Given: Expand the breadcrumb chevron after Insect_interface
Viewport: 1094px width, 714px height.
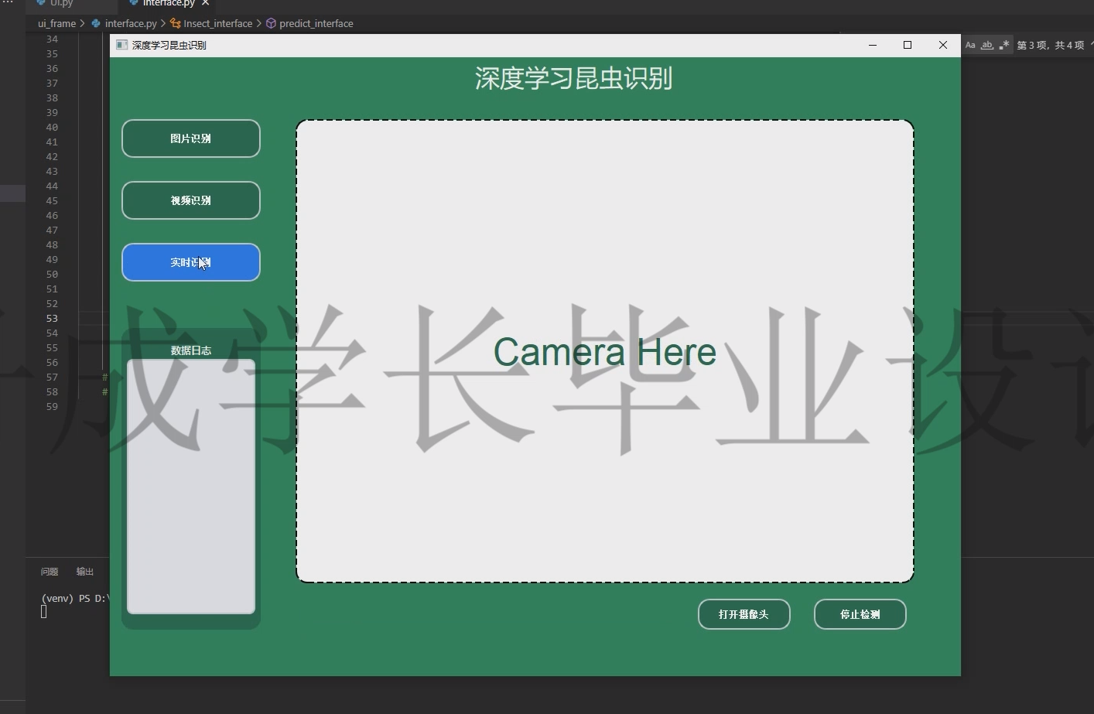Looking at the screenshot, I should pos(258,23).
